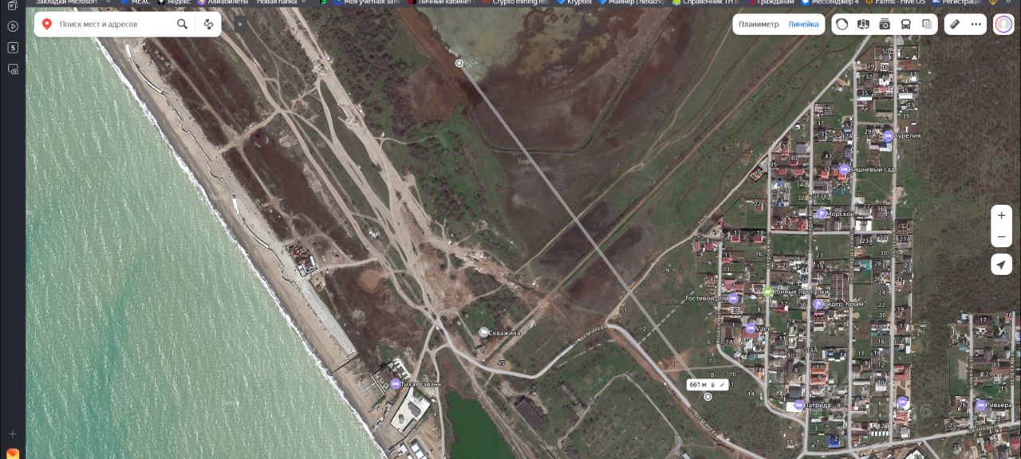Image resolution: width=1021 pixels, height=459 pixels.
Task: Click the 661 м distance label
Action: click(x=697, y=384)
